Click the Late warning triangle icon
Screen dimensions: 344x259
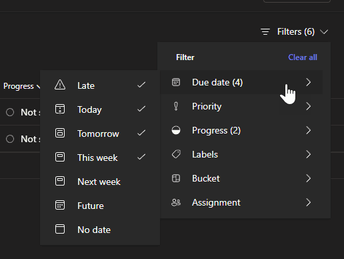coord(60,85)
